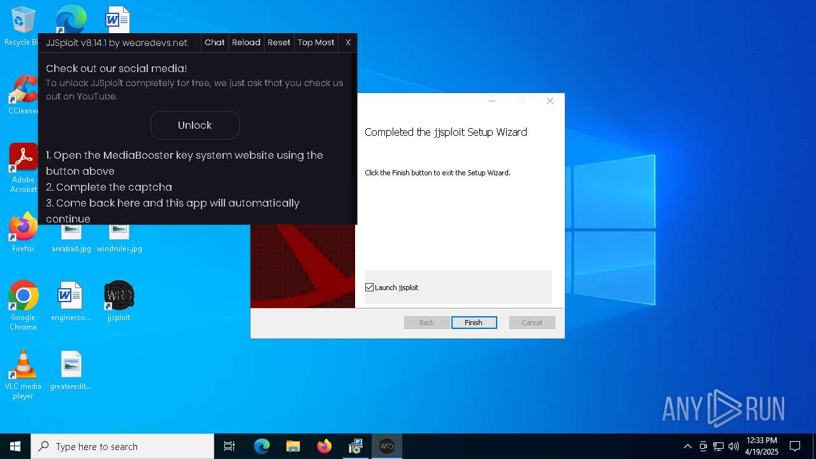Click 'Completed the jjsploit Setup Wizard' heading
The image size is (816, 459).
pos(446,132)
